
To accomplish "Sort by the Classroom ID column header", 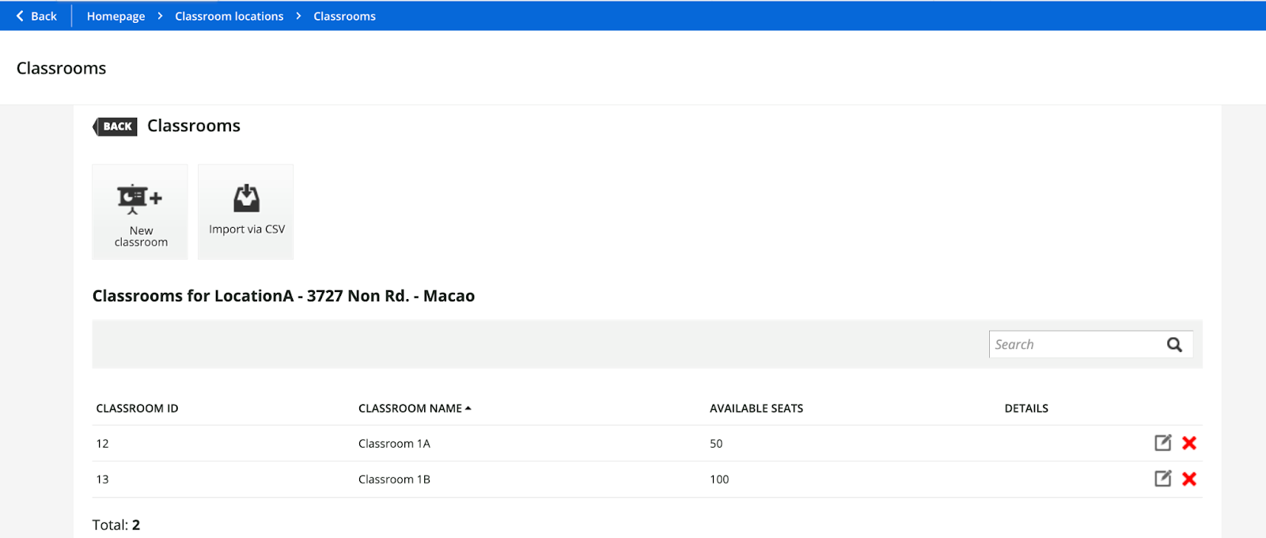I will 137,408.
